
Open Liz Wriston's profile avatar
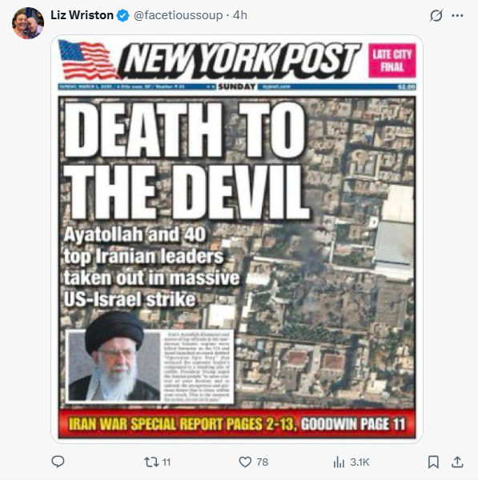coord(28,23)
